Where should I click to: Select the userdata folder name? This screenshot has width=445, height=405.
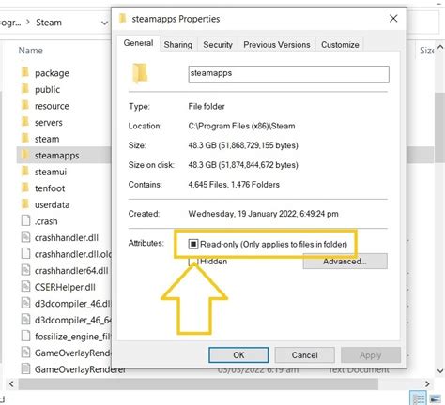point(53,204)
